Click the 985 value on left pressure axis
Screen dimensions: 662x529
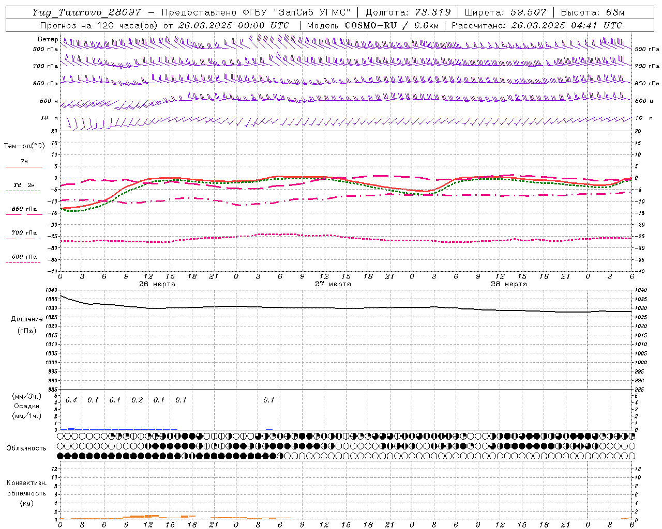[x=54, y=390]
